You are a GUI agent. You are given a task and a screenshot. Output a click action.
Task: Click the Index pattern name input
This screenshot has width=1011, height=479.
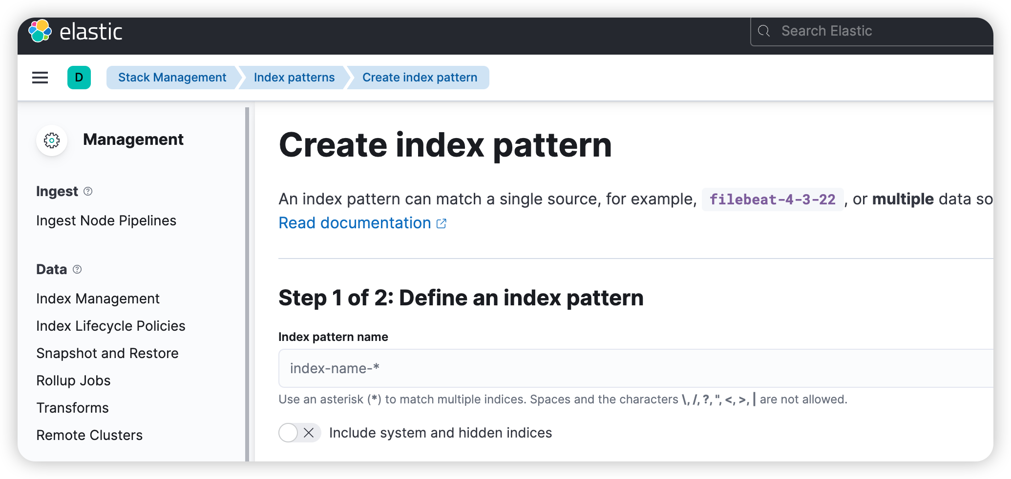[636, 368]
